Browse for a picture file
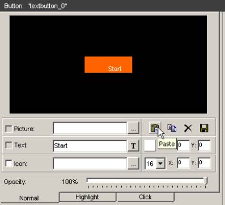Image resolution: width=225 pixels, height=205 pixels. (133, 128)
